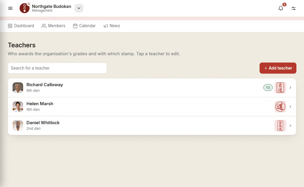Go to the Dashboard tab
This screenshot has height=187, width=304.
[21, 26]
